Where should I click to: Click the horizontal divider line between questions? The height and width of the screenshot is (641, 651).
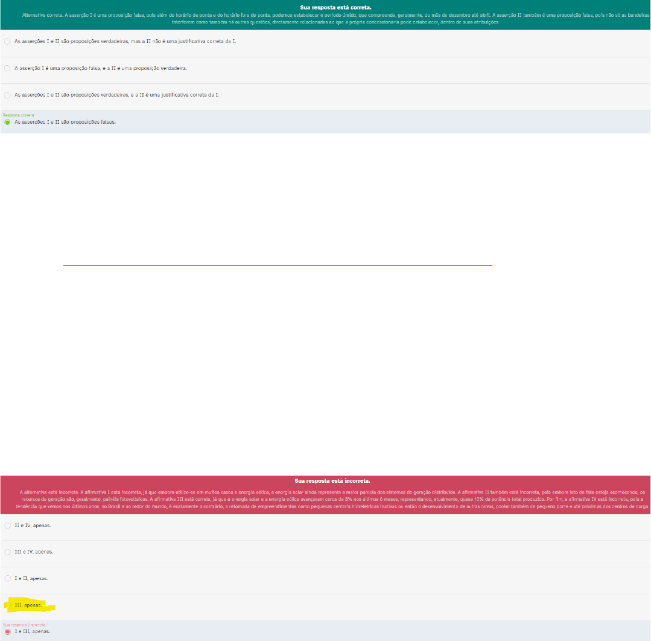pyautogui.click(x=278, y=265)
